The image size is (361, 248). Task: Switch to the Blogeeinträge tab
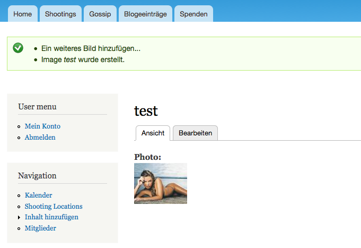145,14
